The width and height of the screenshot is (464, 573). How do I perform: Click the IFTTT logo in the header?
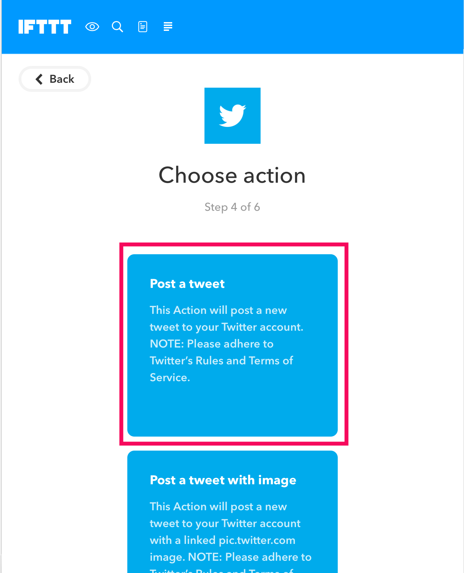[x=45, y=27]
